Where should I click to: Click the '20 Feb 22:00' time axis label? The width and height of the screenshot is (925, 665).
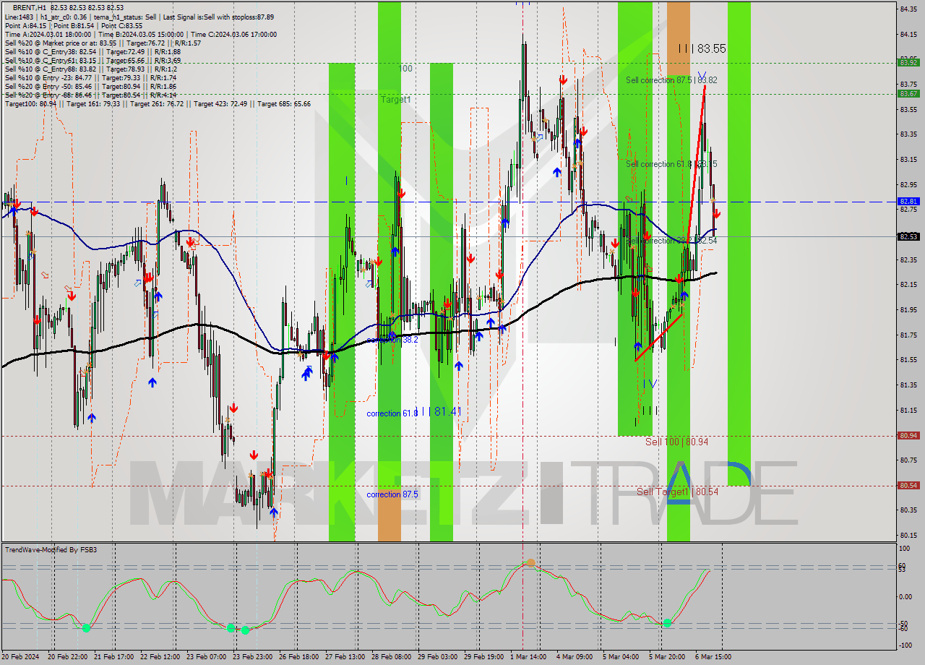(x=68, y=657)
